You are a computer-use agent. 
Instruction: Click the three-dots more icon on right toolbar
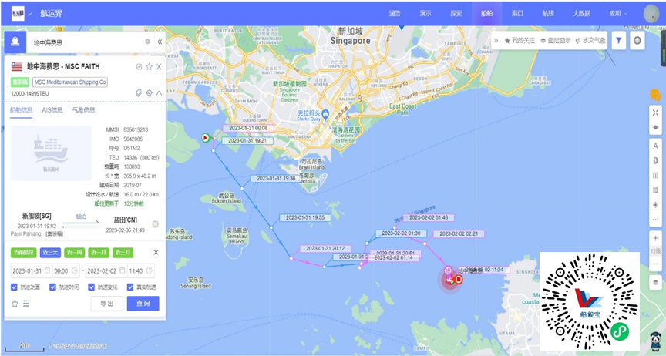[x=655, y=220]
